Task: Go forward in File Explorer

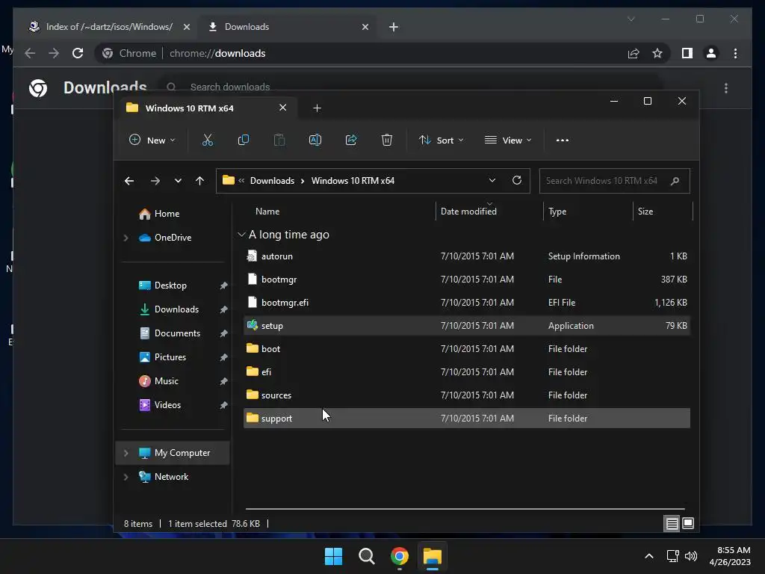Action: pyautogui.click(x=155, y=181)
